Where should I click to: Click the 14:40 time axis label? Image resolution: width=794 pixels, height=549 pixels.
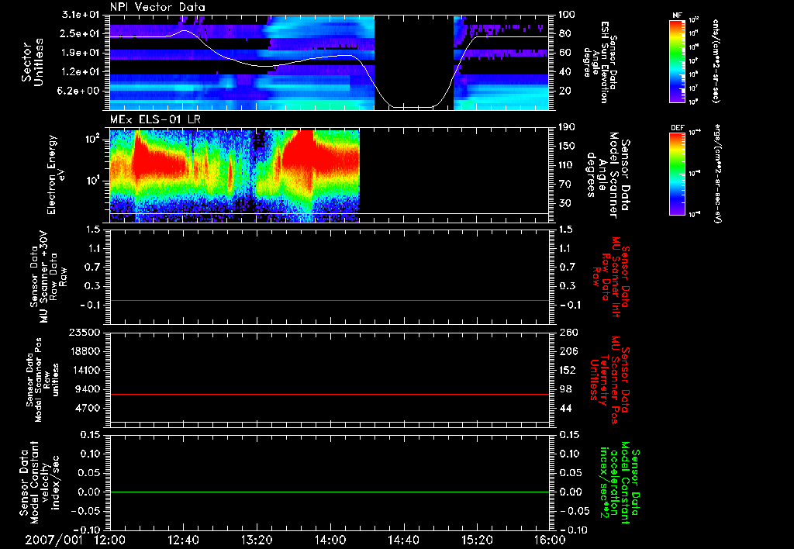403,540
